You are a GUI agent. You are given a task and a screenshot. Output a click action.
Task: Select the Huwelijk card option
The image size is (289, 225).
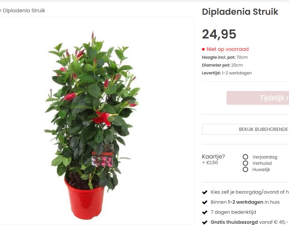[245, 169]
